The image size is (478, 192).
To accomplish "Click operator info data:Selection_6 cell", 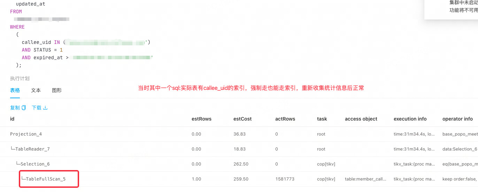I will click(x=460, y=149).
